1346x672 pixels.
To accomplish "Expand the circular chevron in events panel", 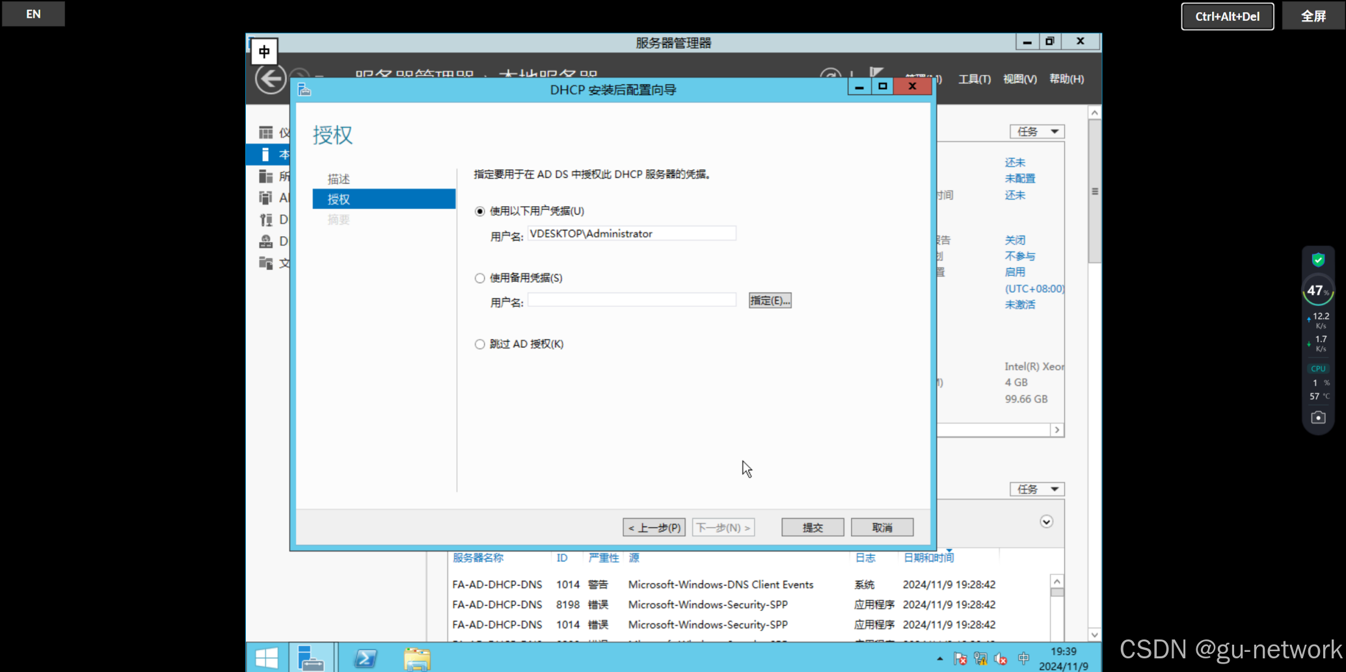I will [1046, 522].
